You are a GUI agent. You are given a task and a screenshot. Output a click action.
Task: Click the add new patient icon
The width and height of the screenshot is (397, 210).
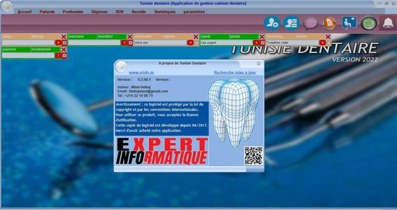(272, 23)
